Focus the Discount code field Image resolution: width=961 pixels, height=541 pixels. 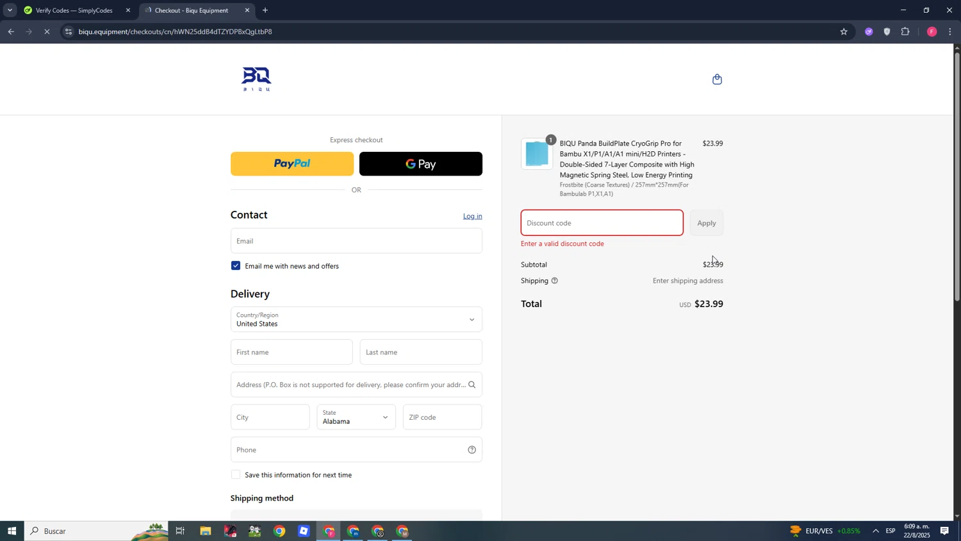coord(602,223)
